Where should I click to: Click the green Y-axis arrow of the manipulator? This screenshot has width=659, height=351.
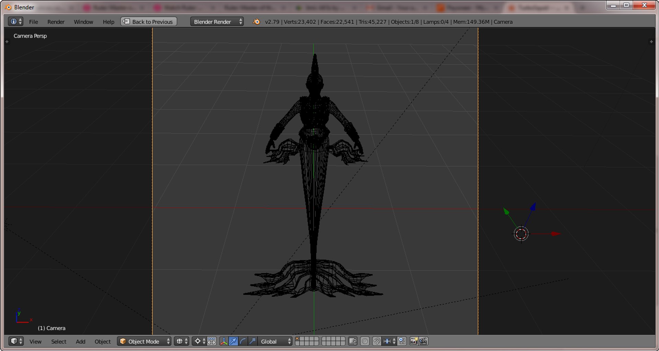[506, 211]
